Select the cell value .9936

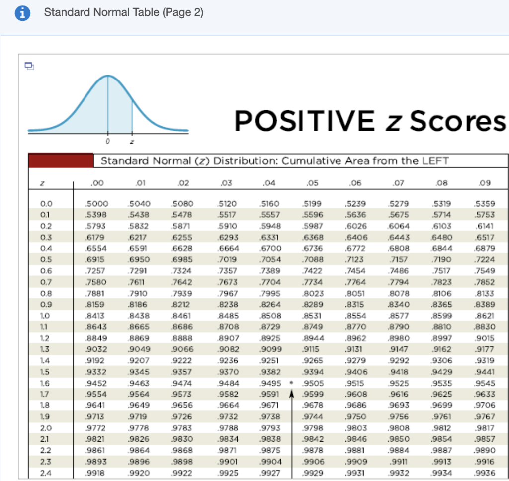point(484,473)
